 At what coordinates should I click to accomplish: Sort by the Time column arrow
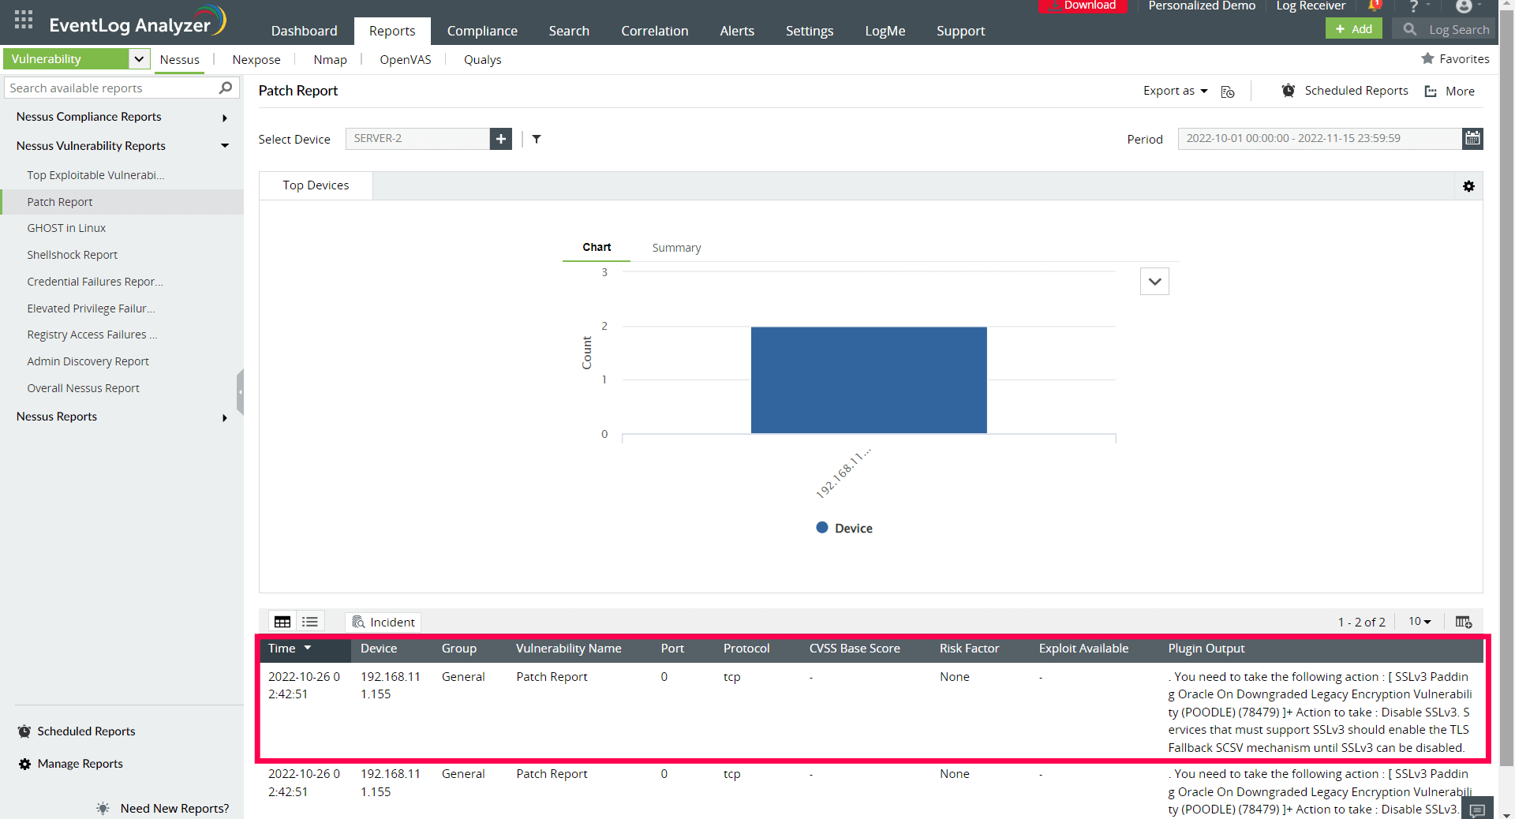coord(308,648)
